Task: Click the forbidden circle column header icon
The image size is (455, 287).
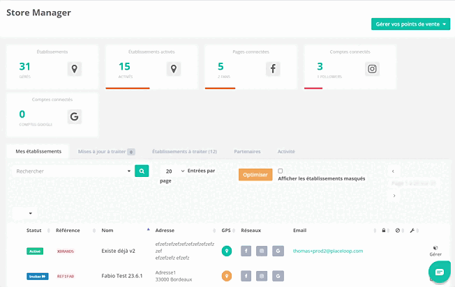Action: pyautogui.click(x=398, y=231)
